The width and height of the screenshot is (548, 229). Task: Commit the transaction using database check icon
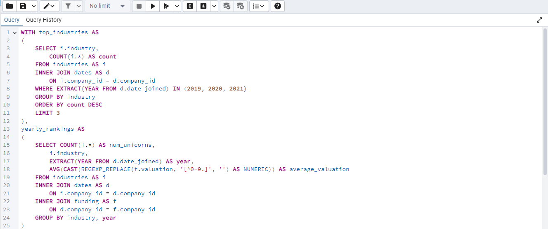227,6
